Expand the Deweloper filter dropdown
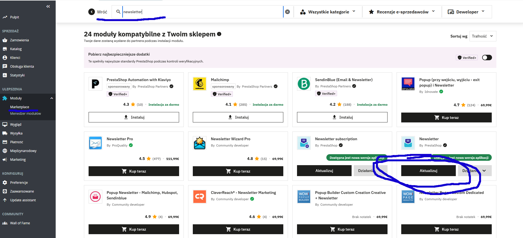This screenshot has height=238, width=523. coord(467,12)
